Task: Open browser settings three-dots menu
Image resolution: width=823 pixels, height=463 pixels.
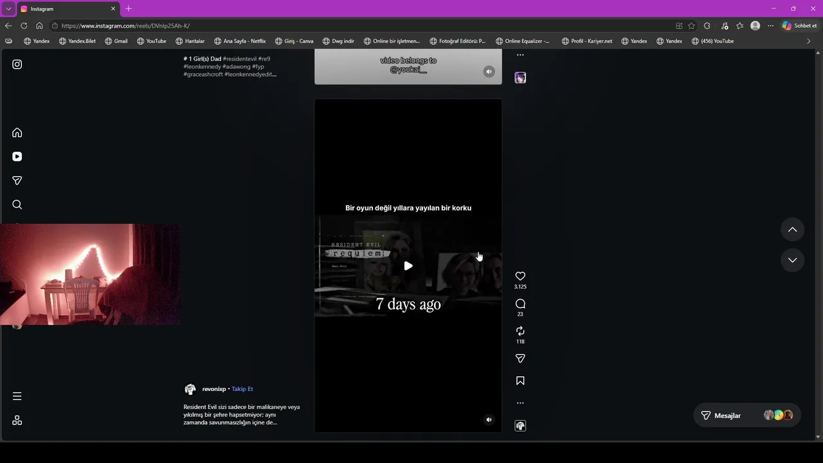Action: tap(770, 26)
